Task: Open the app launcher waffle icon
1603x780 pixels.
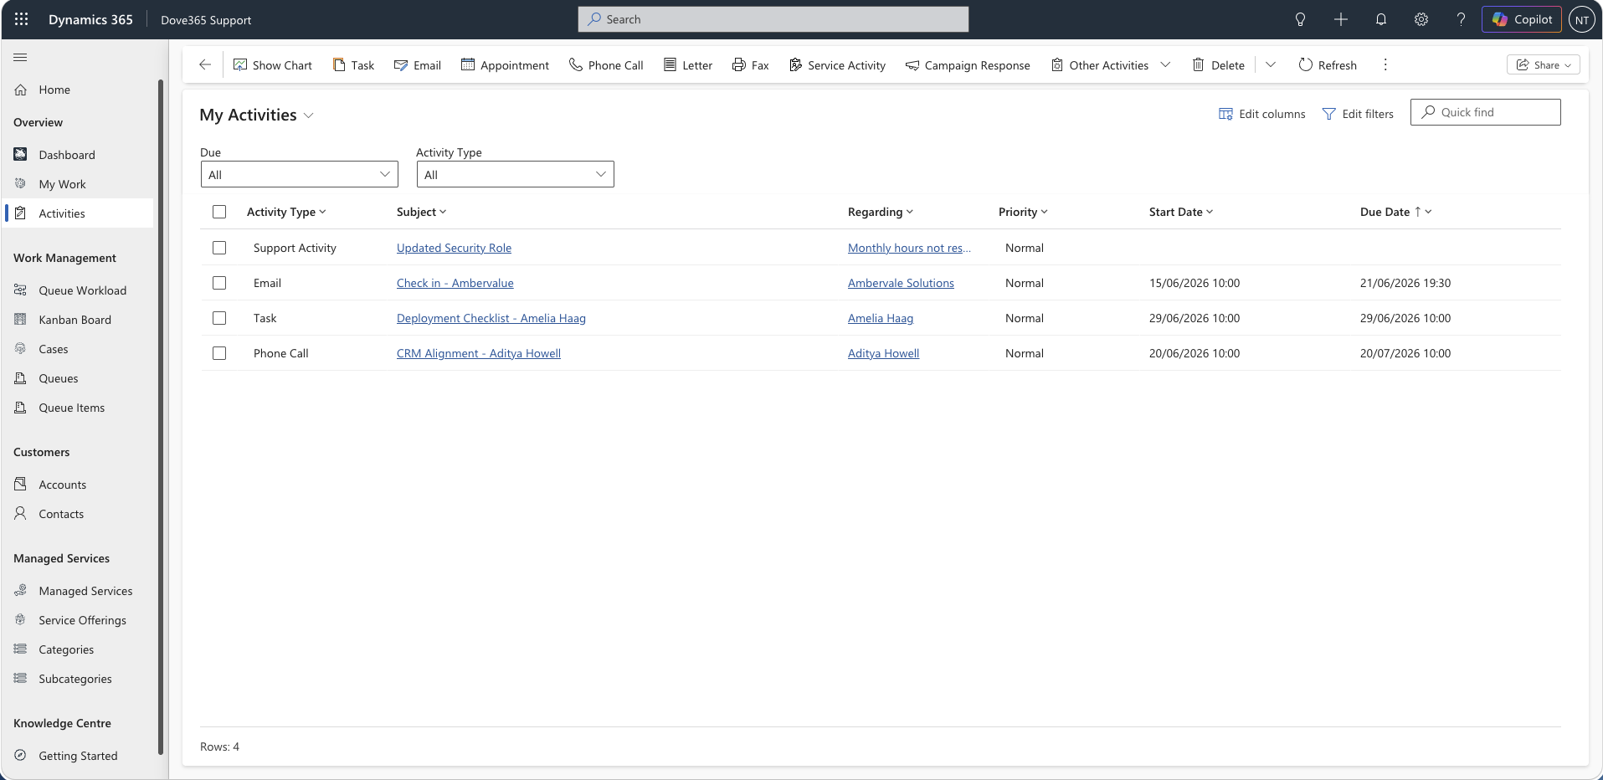Action: coord(22,19)
